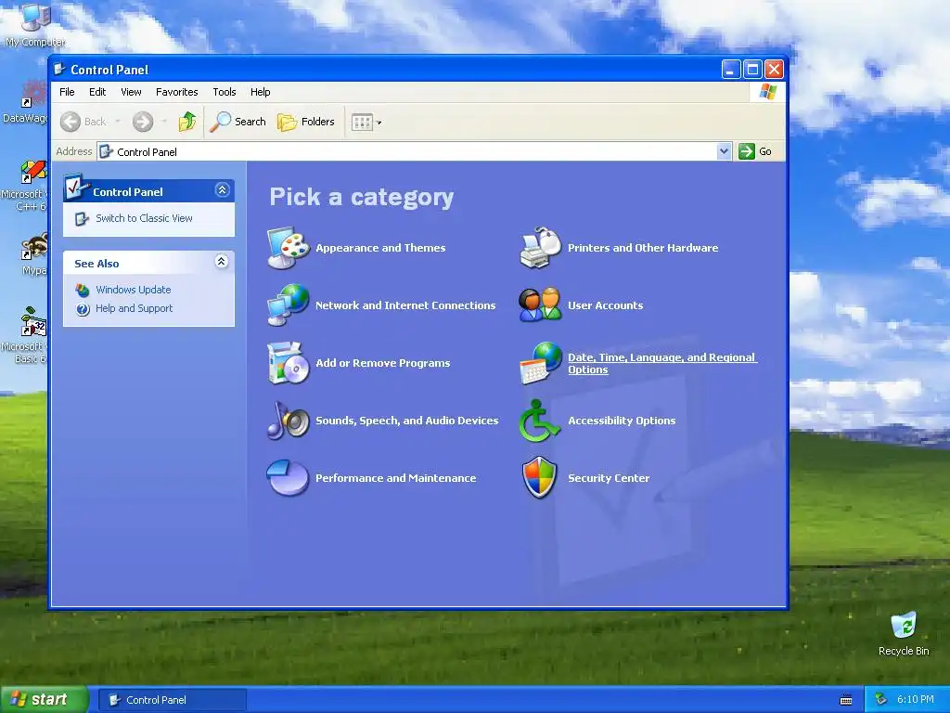Click the Accessibility Options link text

622,421
